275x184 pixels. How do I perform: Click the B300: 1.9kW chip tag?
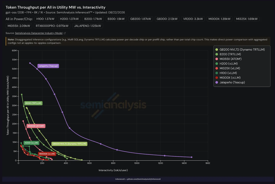pyautogui.click(x=116, y=19)
